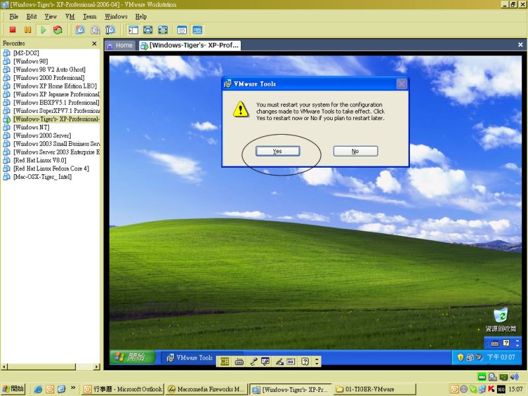The height and width of the screenshot is (396, 528).
Task: Open the host Start menu (開始)
Action: [13, 389]
